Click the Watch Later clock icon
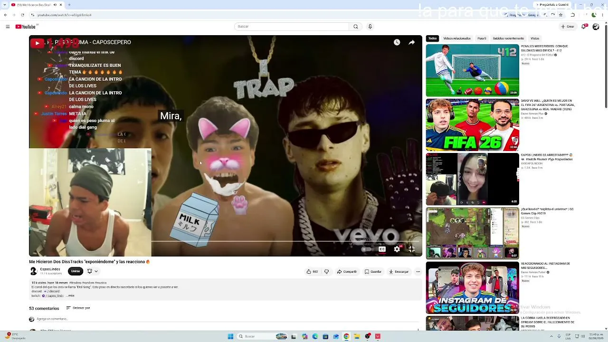608x342 pixels. [x=397, y=42]
